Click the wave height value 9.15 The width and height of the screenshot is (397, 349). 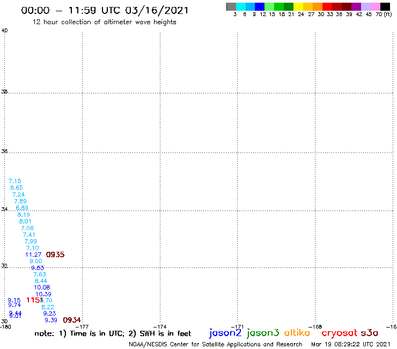[x=14, y=300]
